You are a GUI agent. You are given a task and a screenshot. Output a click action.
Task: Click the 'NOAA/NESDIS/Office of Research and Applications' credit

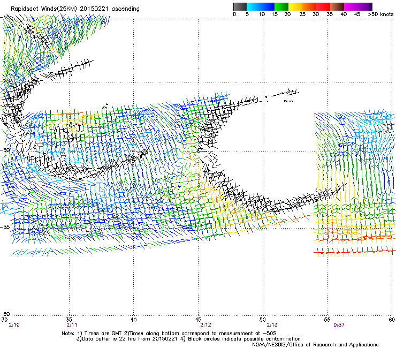pos(315,345)
